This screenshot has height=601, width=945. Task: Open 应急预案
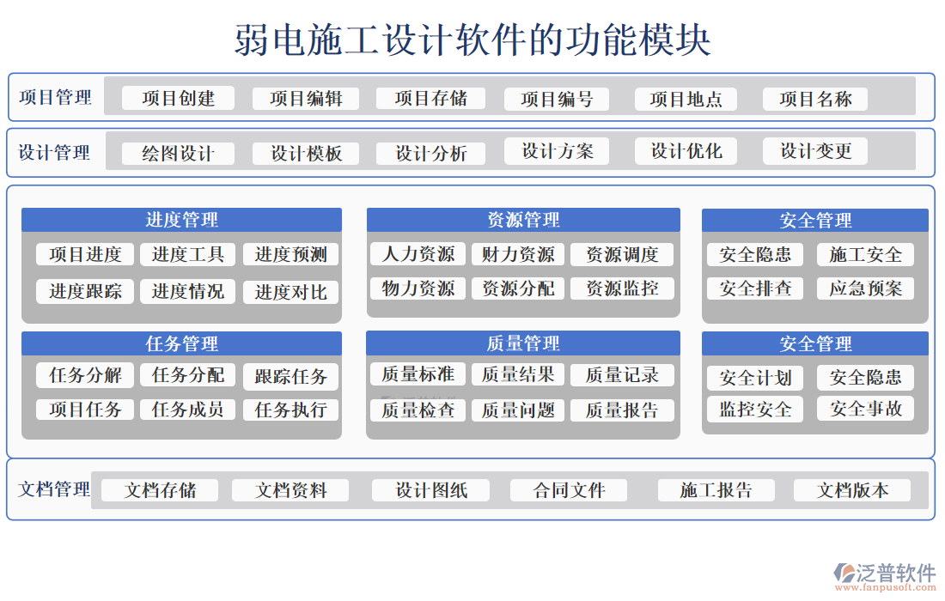pyautogui.click(x=866, y=288)
